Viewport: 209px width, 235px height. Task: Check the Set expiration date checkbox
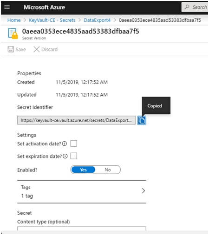pyautogui.click(x=74, y=156)
